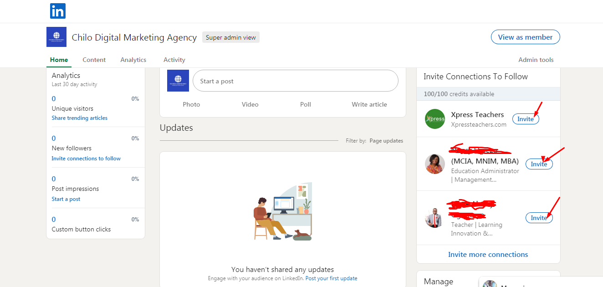Image resolution: width=603 pixels, height=287 pixels.
Task: Invite the Teacher Learning Innovation connection
Action: [539, 218]
